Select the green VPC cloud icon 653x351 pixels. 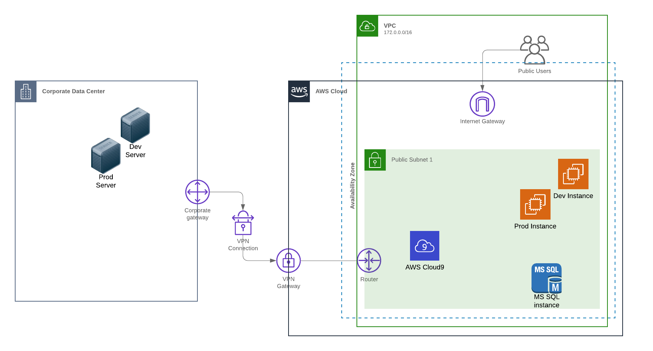(368, 26)
